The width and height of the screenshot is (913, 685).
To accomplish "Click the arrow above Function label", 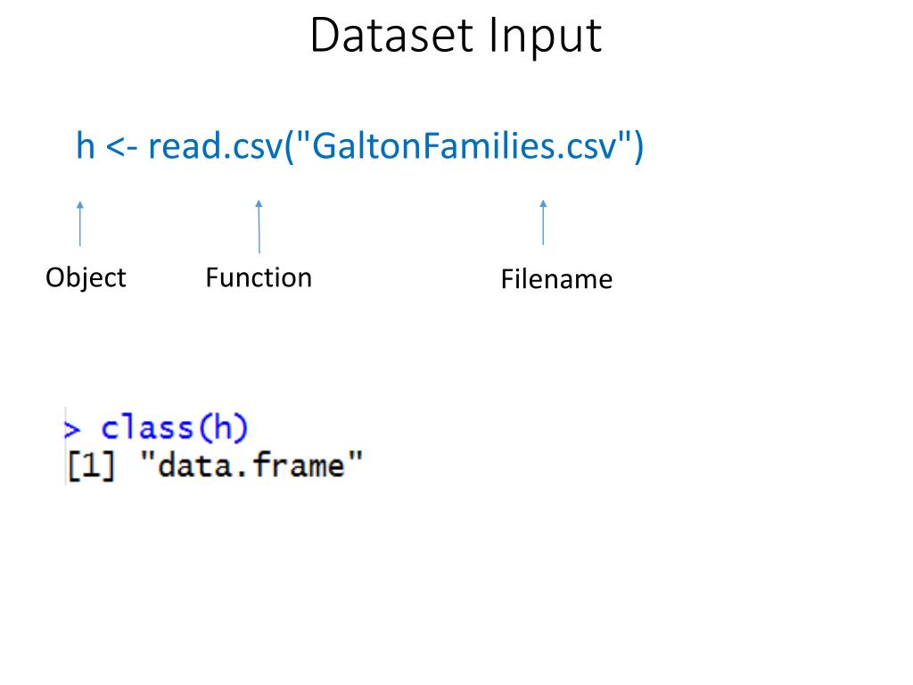I will point(259,226).
